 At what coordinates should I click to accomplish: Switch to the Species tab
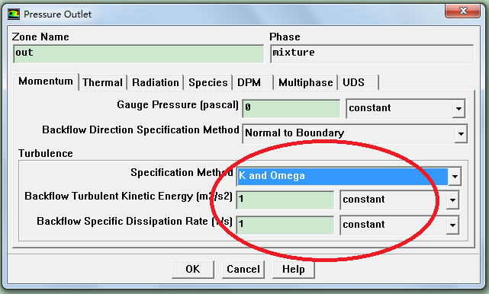[x=208, y=82]
